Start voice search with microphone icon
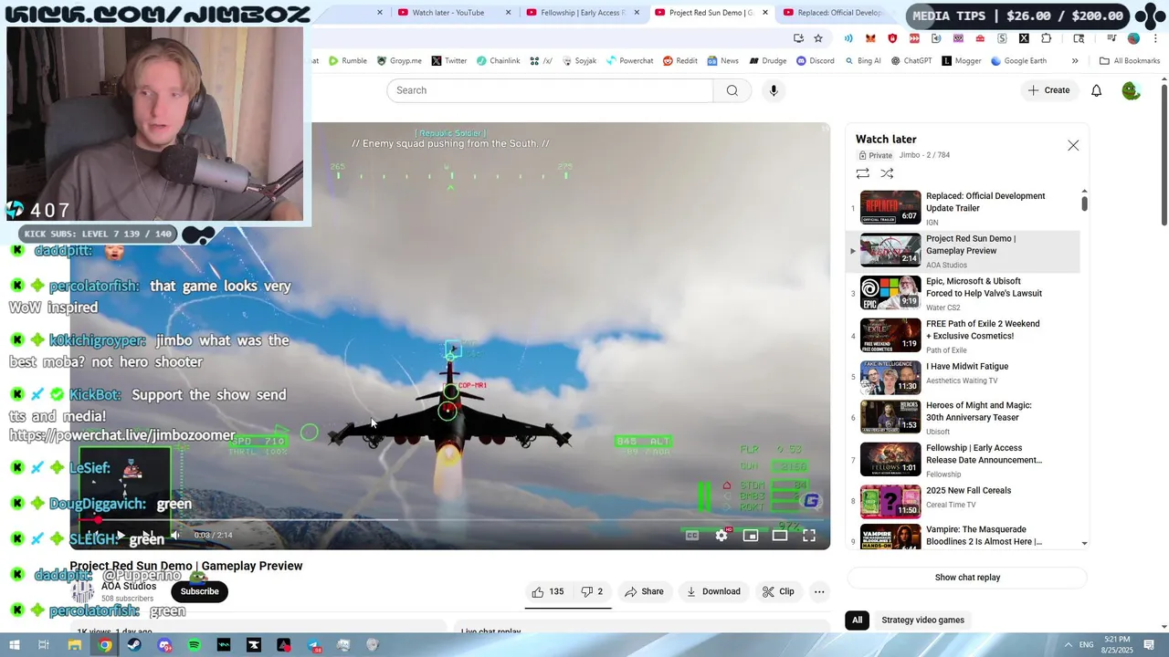Image resolution: width=1169 pixels, height=657 pixels. tap(774, 90)
